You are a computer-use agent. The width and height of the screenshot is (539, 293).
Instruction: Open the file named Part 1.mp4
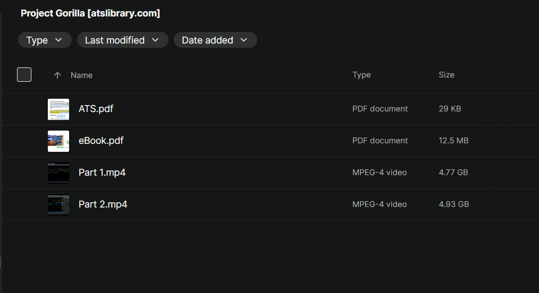[x=102, y=172]
